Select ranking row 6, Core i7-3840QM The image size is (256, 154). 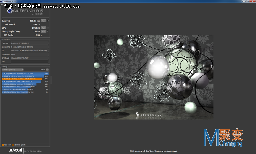[x=25, y=87]
